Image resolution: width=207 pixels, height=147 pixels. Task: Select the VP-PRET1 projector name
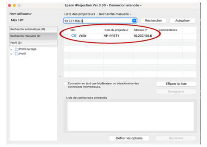click(x=111, y=36)
